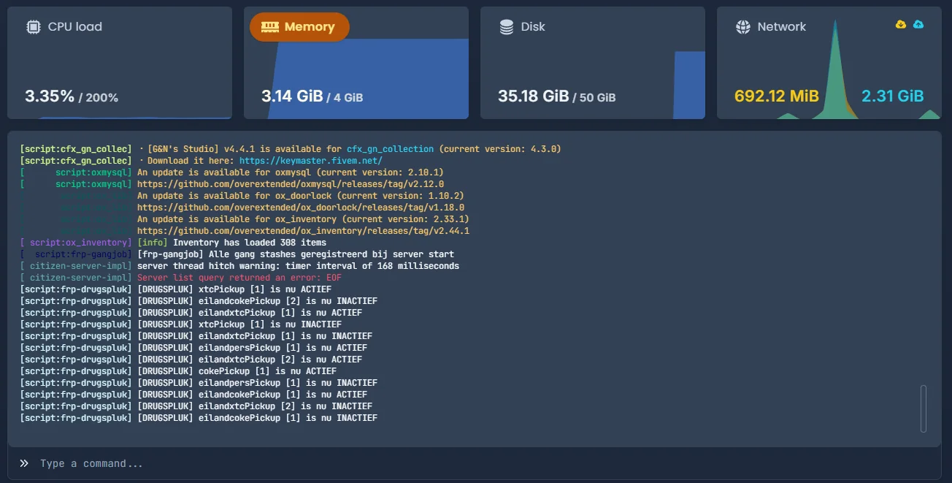Click the Disk stack icon
Viewport: 952px width, 483px height.
pos(506,27)
